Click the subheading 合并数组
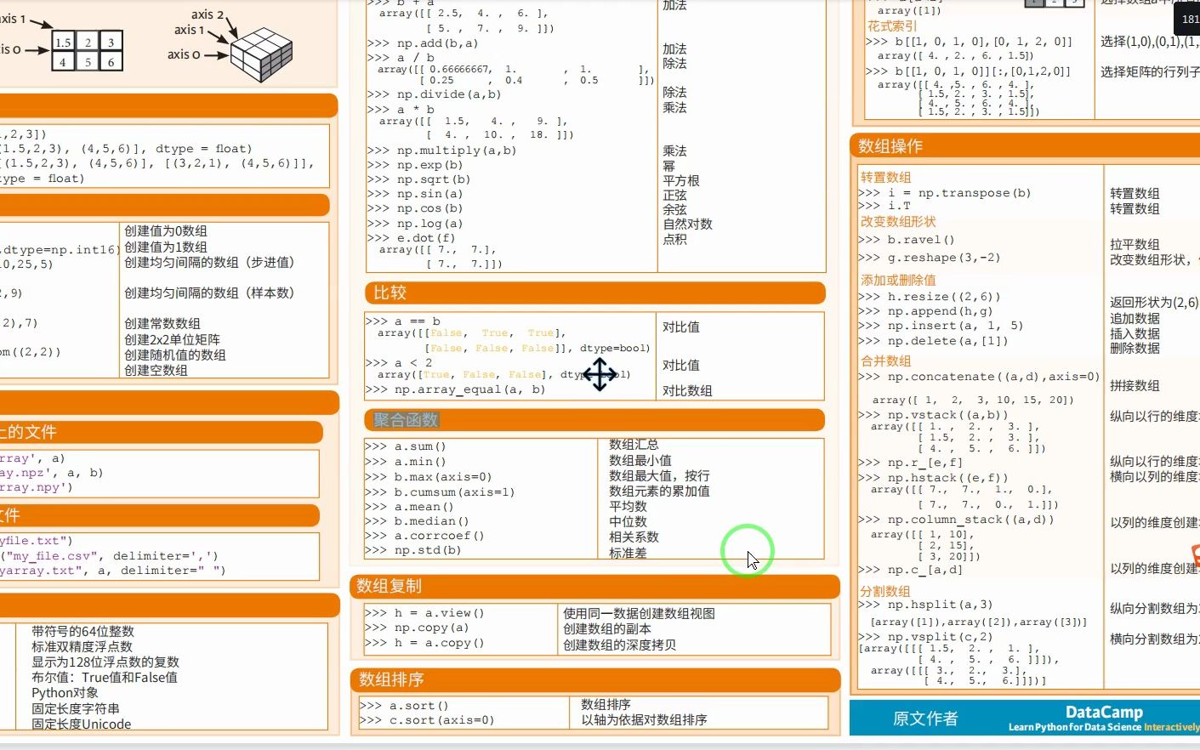Viewport: 1200px width, 750px height. pyautogui.click(x=885, y=361)
